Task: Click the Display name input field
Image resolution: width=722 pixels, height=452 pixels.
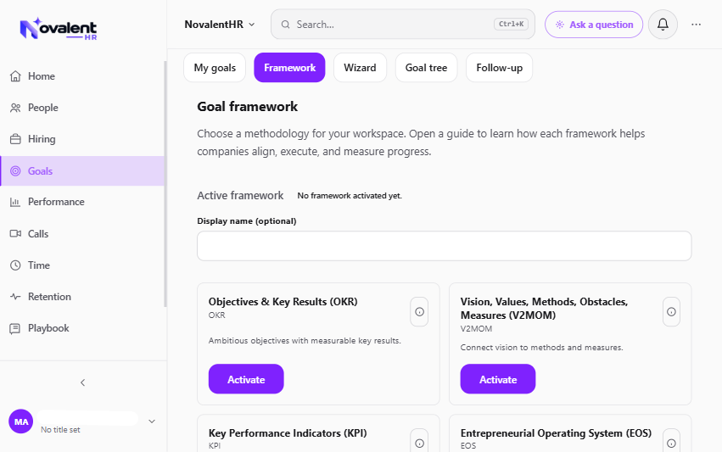Action: pos(445,246)
